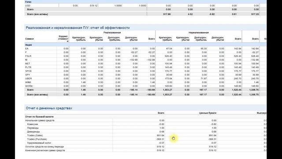Screen dimensions: 282x159
Task: Select the NET symbol row label
Action: [27, 64]
